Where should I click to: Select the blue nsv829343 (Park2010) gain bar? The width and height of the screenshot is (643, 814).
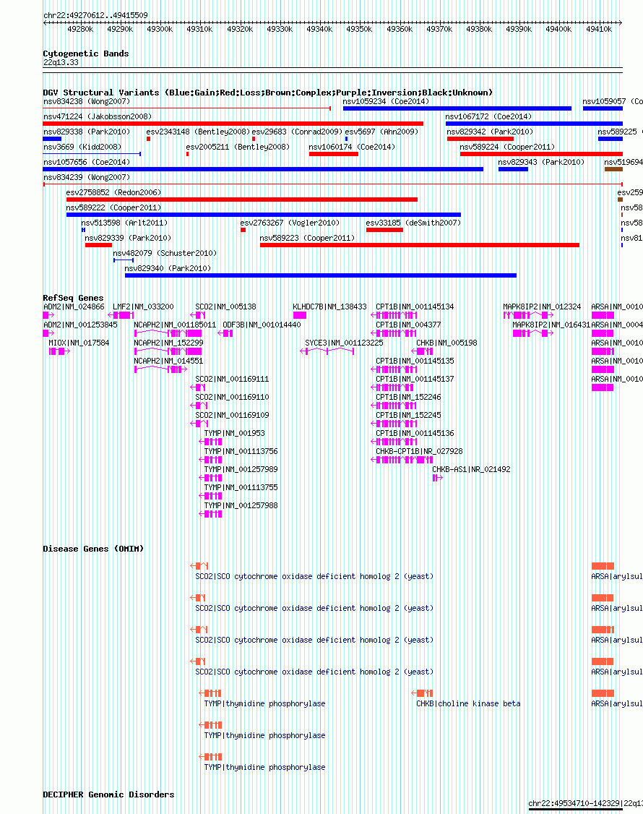click(x=513, y=169)
